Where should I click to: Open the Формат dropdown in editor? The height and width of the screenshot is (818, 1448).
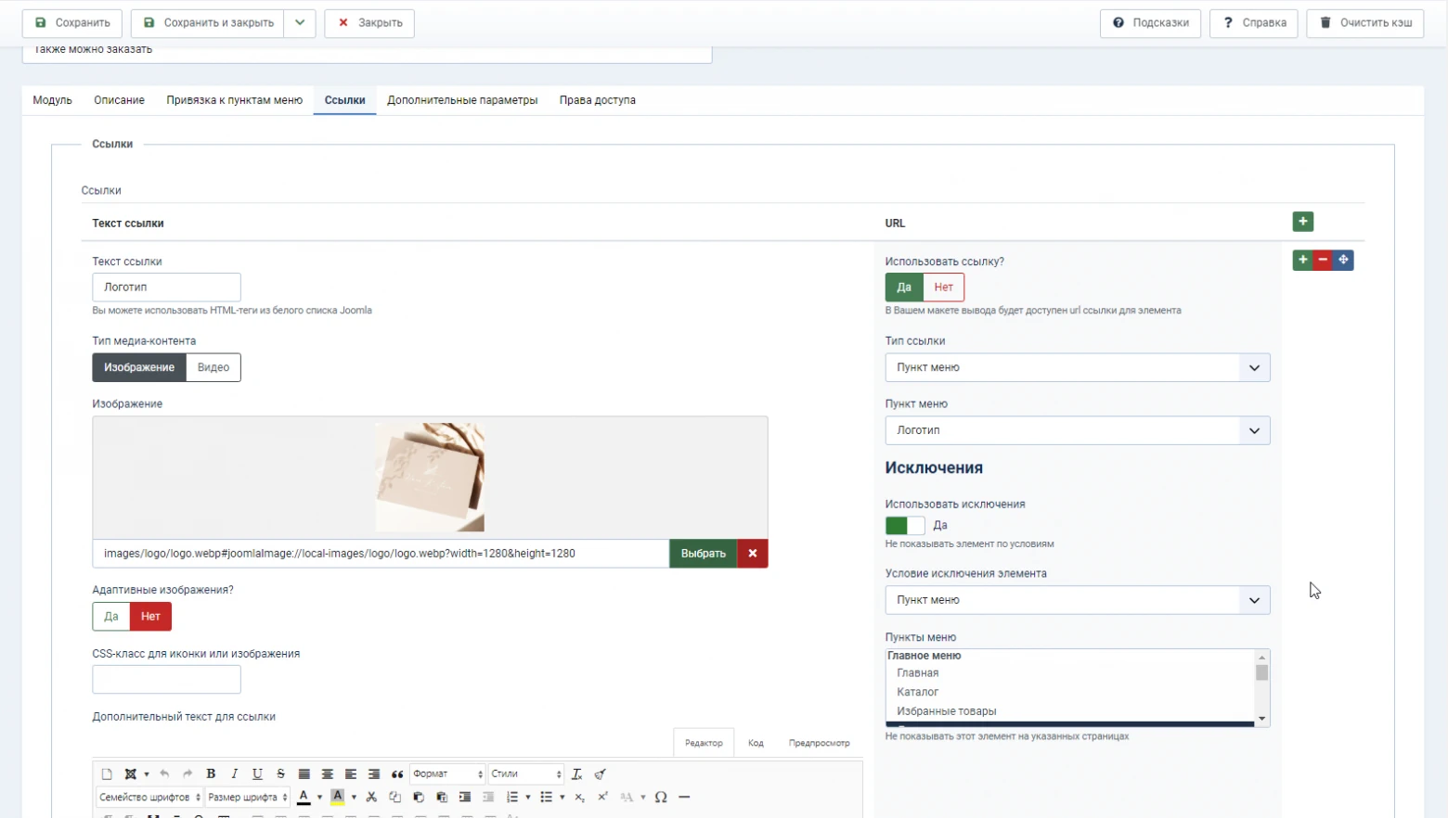[x=448, y=773]
